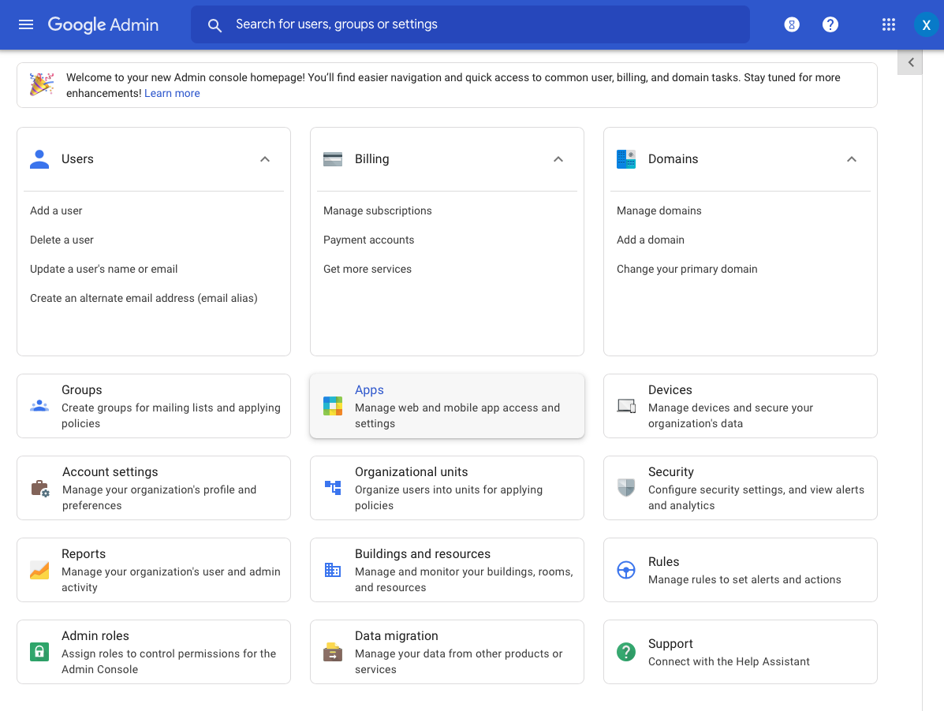Collapse the Users card

pyautogui.click(x=265, y=159)
